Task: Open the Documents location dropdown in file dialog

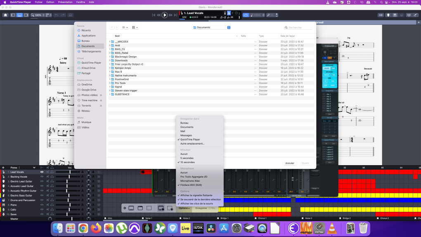Action: [212, 27]
